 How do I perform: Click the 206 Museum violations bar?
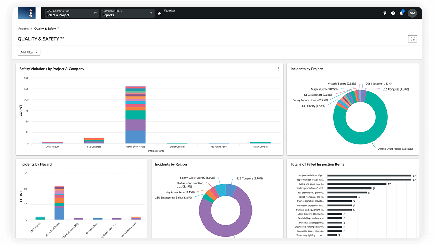52,142
